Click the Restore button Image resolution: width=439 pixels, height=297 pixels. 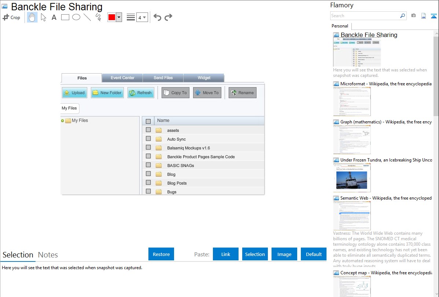point(161,254)
